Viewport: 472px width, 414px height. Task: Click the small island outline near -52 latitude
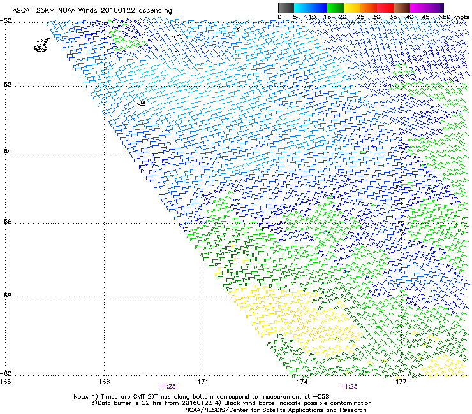point(142,103)
